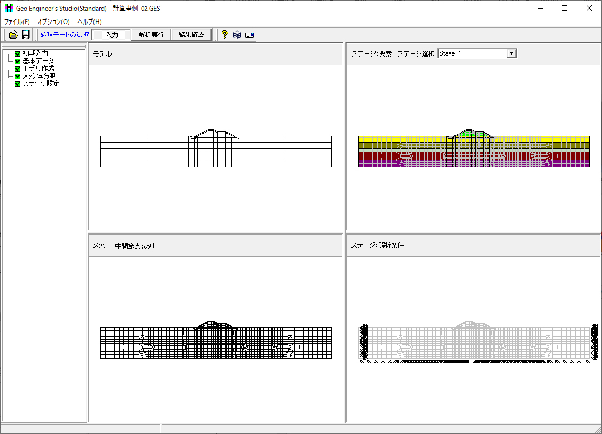Image resolution: width=602 pixels, height=434 pixels.
Task: Open the ファイル(F) menu
Action: (x=17, y=22)
